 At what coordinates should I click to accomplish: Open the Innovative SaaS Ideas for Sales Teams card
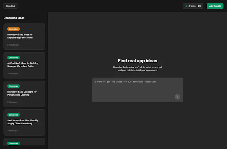(24, 37)
